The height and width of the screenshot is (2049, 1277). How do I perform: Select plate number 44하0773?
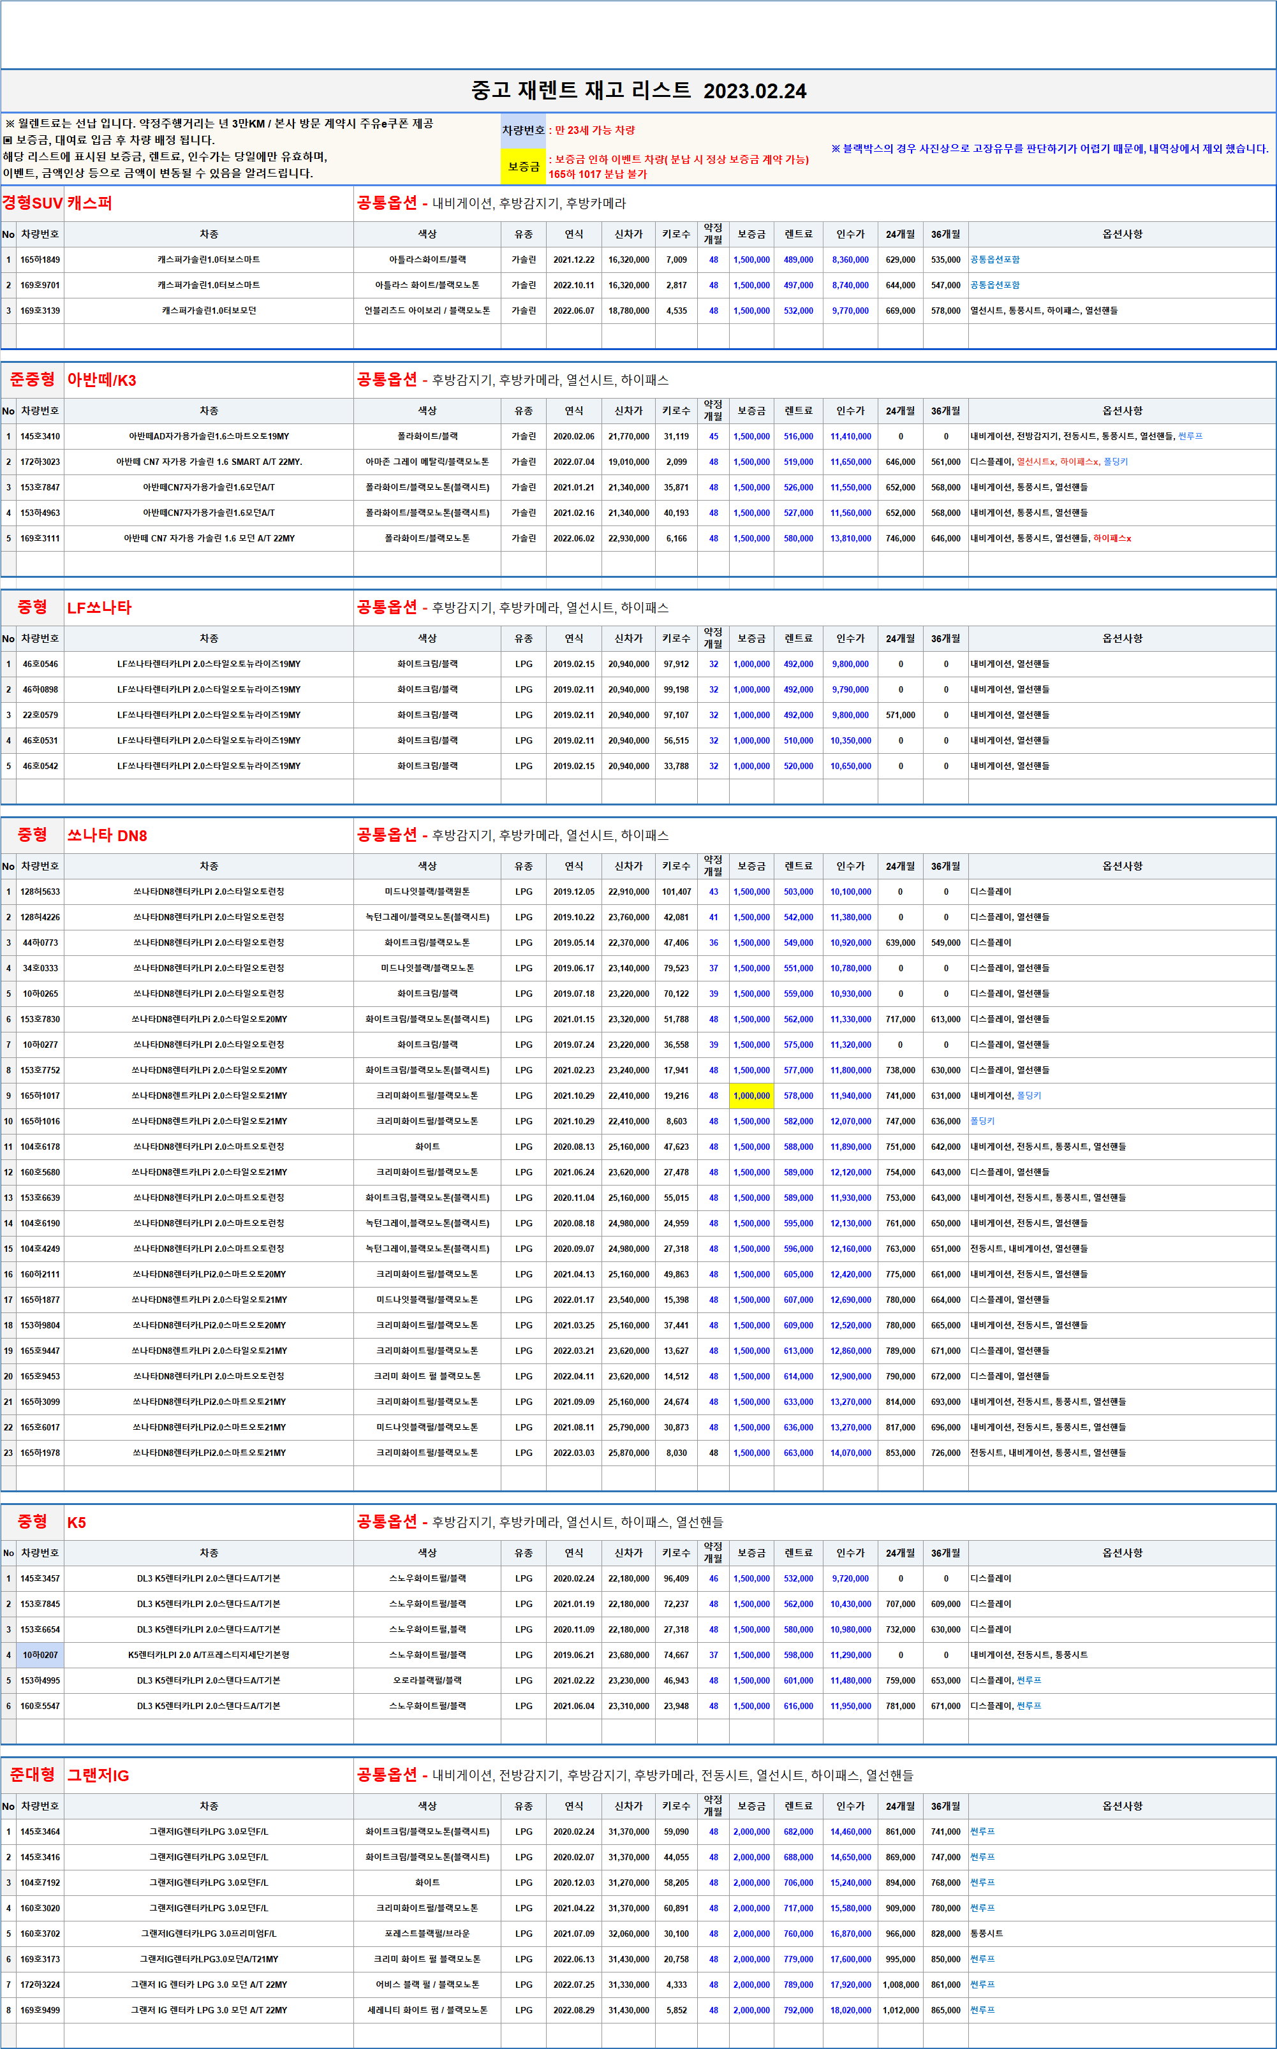[41, 942]
